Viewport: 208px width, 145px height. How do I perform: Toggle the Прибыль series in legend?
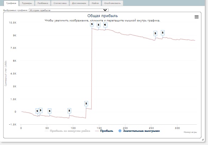104,131
